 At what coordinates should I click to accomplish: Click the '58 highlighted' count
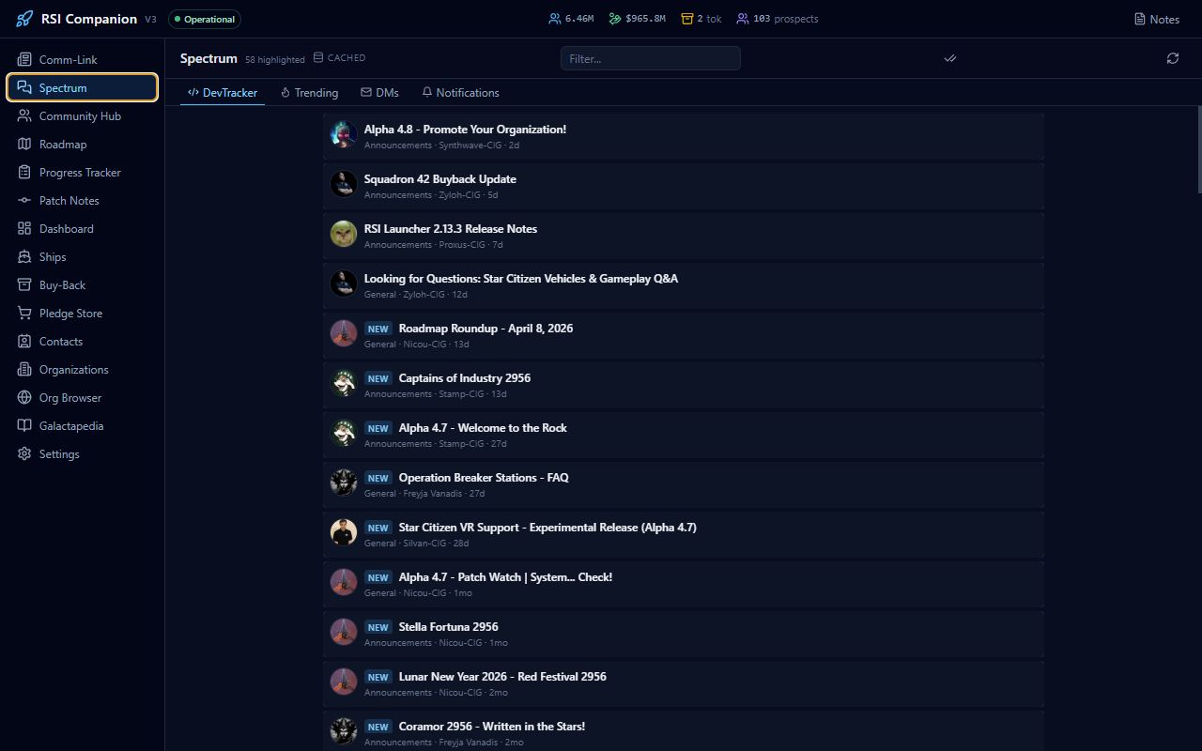275,59
